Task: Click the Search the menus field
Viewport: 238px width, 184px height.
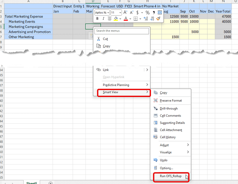Action: point(122,30)
